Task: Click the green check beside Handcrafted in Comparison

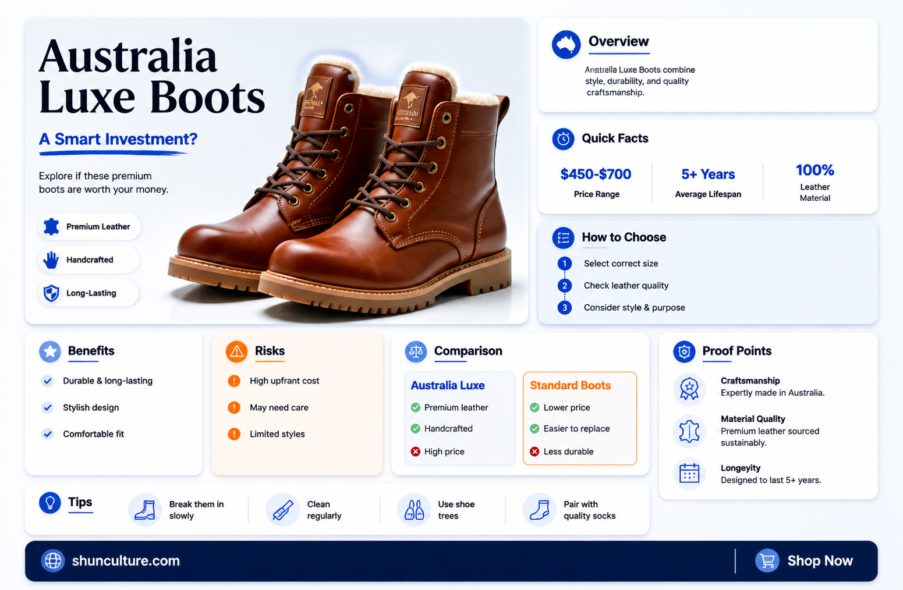Action: (416, 429)
